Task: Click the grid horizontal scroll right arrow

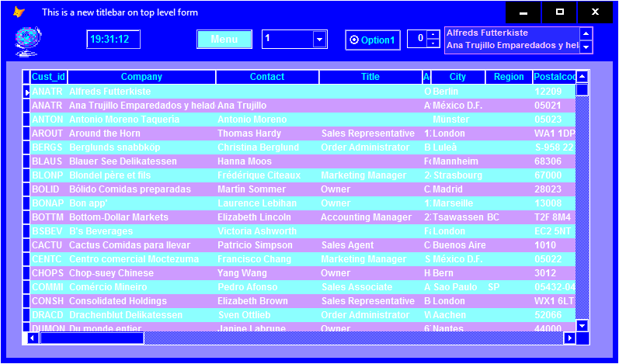Action: point(569,338)
